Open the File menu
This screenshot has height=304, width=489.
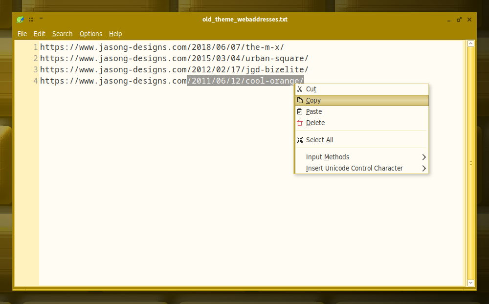pyautogui.click(x=22, y=34)
